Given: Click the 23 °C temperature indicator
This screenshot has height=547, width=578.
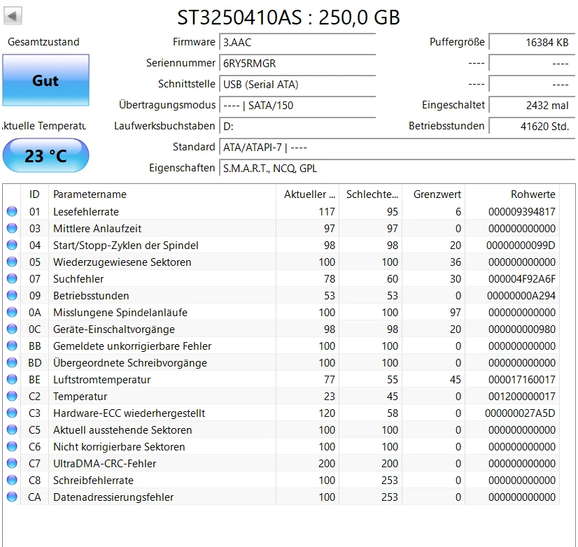Looking at the screenshot, I should point(45,156).
